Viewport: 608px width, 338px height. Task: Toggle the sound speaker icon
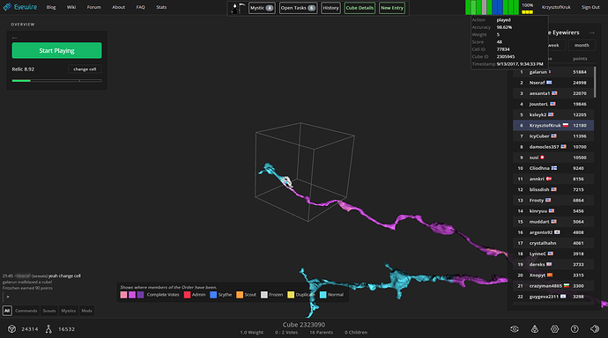pyautogui.click(x=595, y=329)
